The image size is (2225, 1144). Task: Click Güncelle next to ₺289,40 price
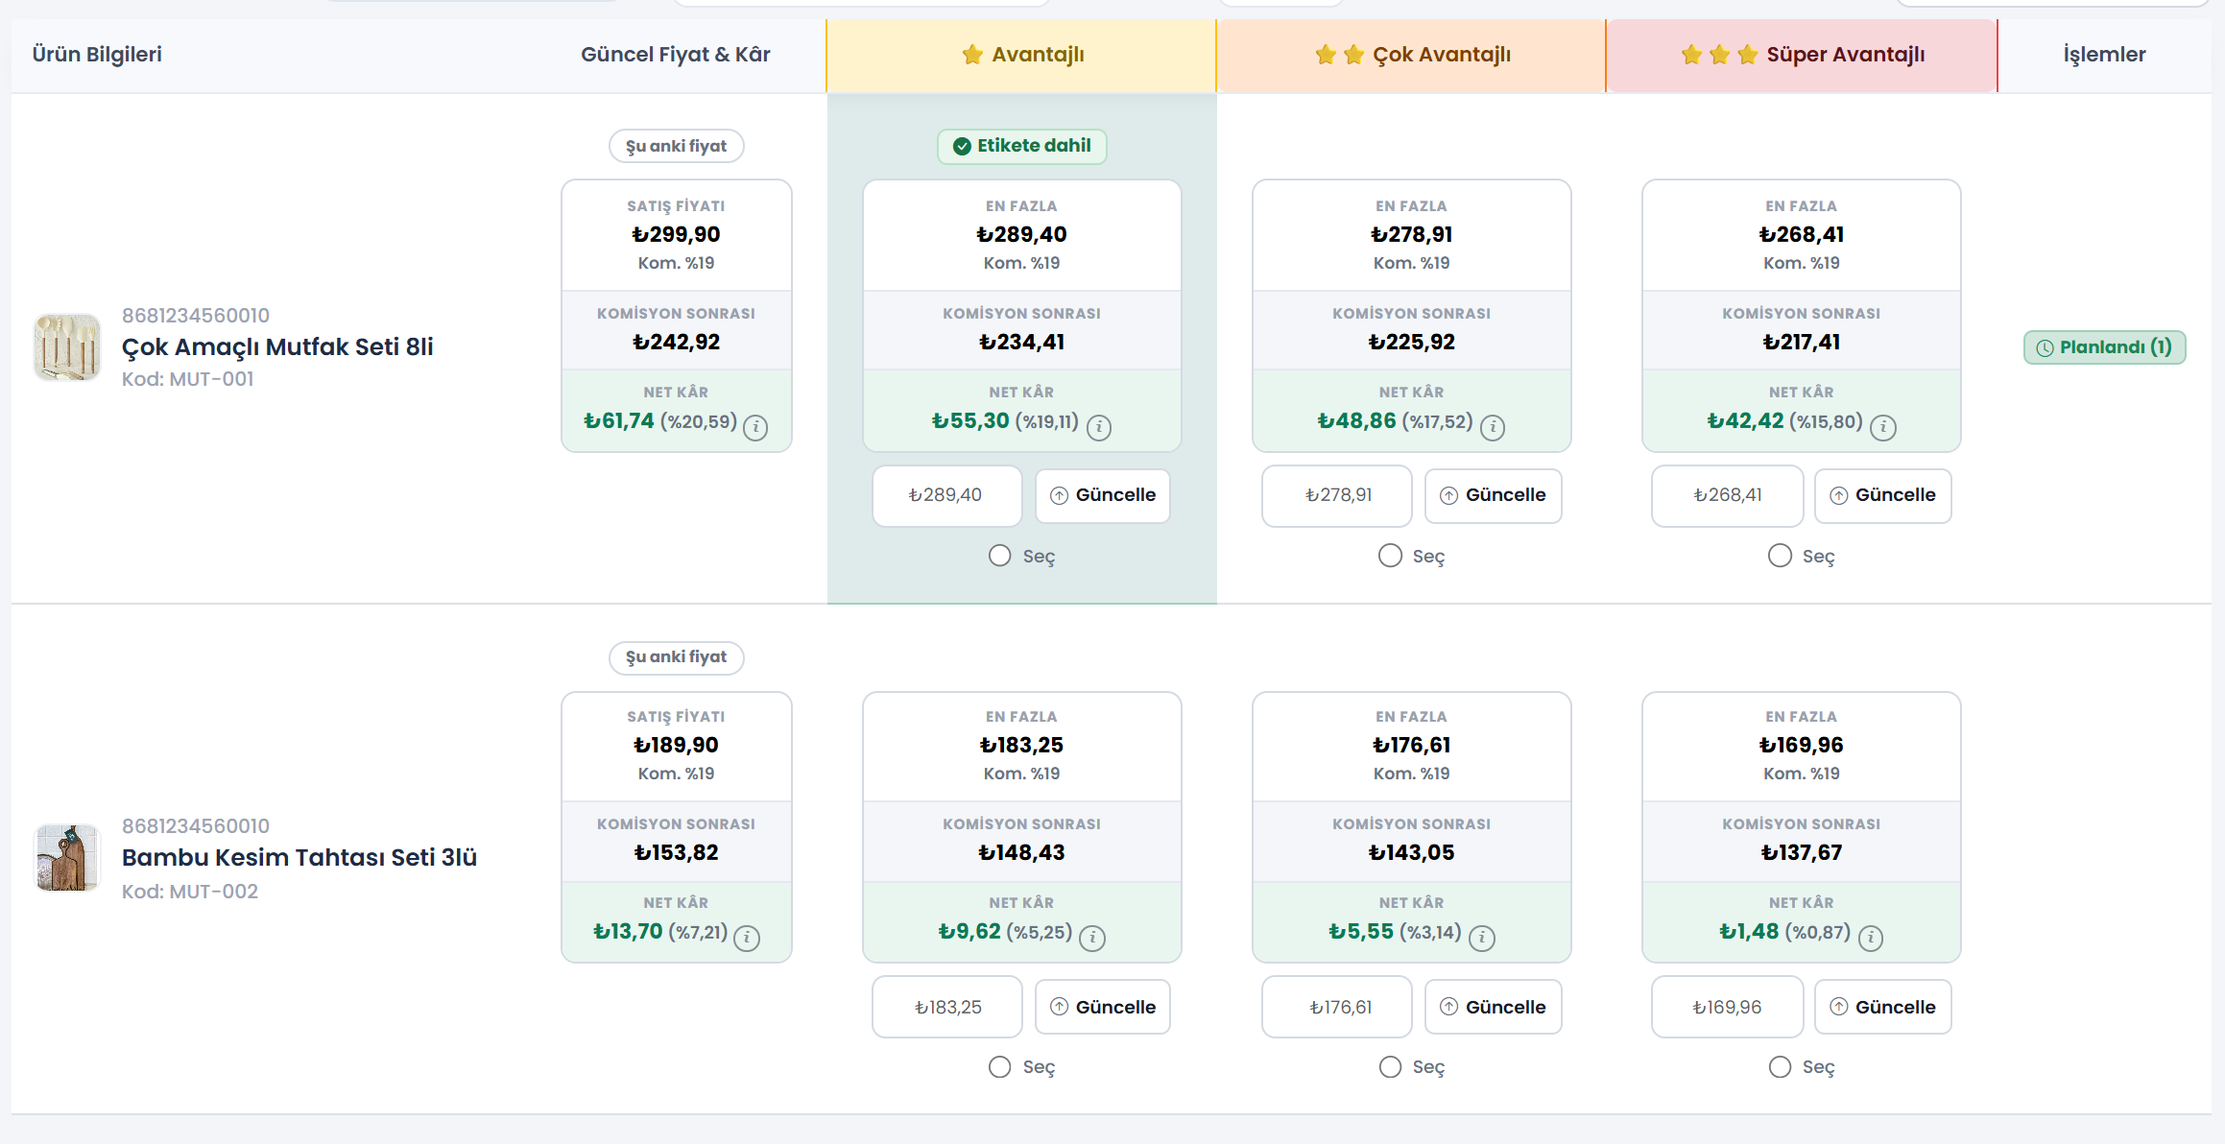[x=1103, y=495]
